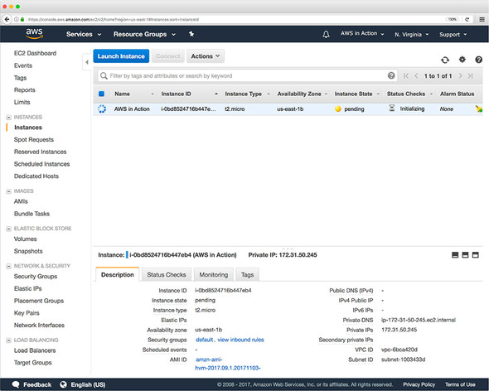Click the AWS logo

(x=34, y=34)
